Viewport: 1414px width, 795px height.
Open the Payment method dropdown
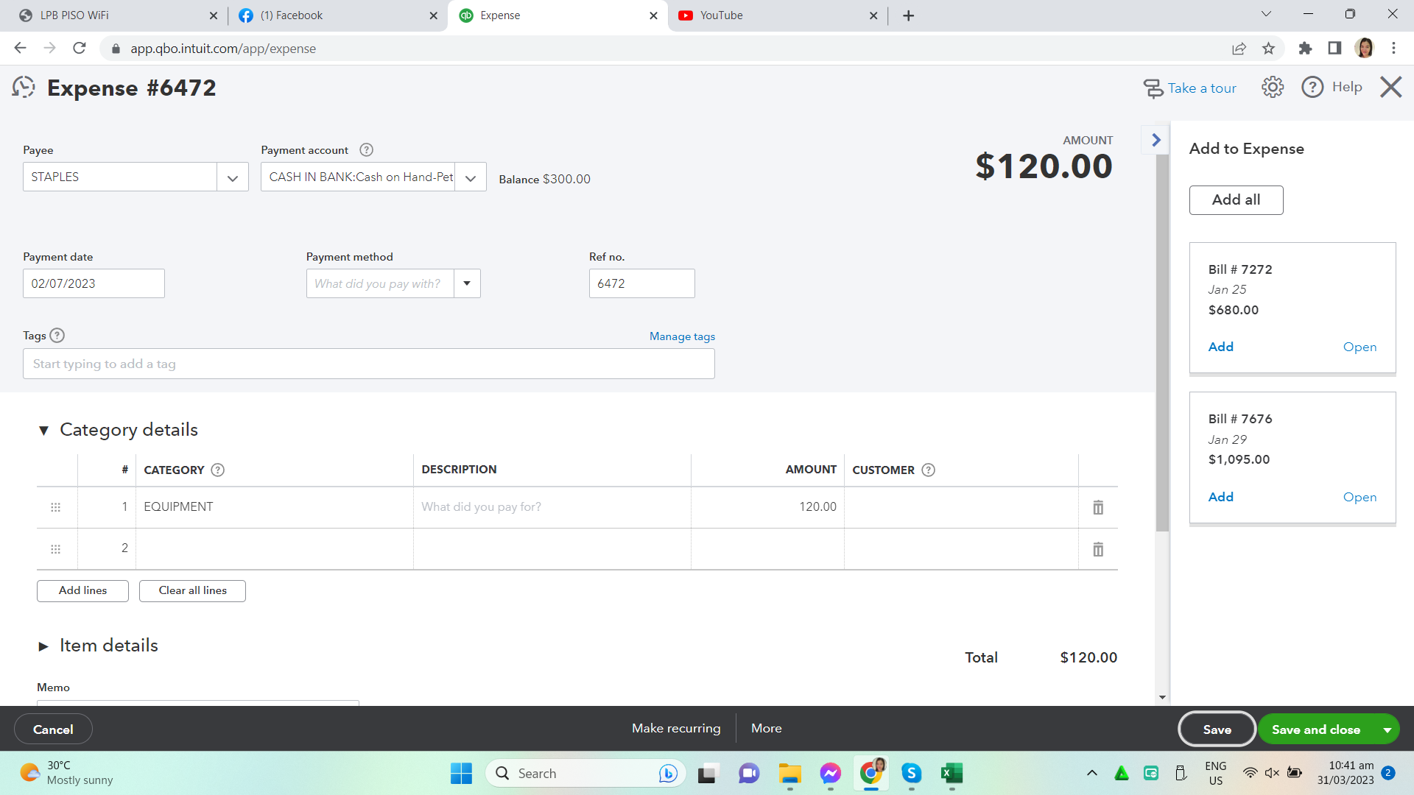point(467,283)
